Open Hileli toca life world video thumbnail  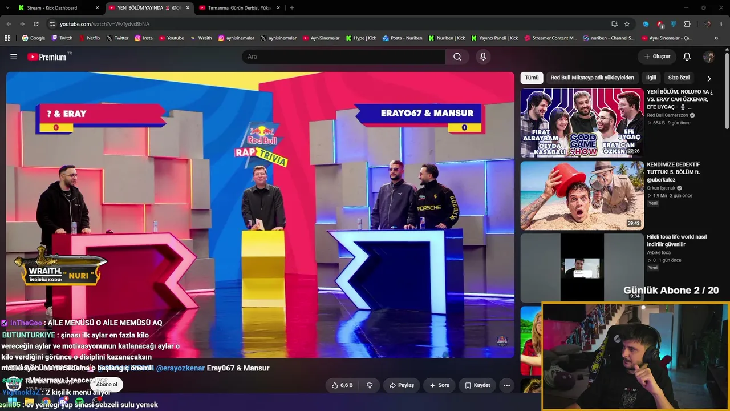[582, 268]
